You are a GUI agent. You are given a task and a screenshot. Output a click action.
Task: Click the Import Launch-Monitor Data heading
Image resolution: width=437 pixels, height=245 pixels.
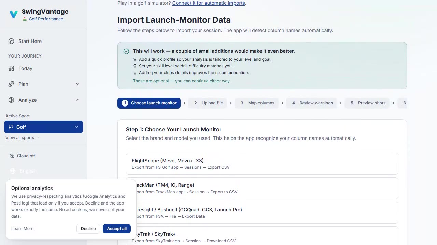174,20
